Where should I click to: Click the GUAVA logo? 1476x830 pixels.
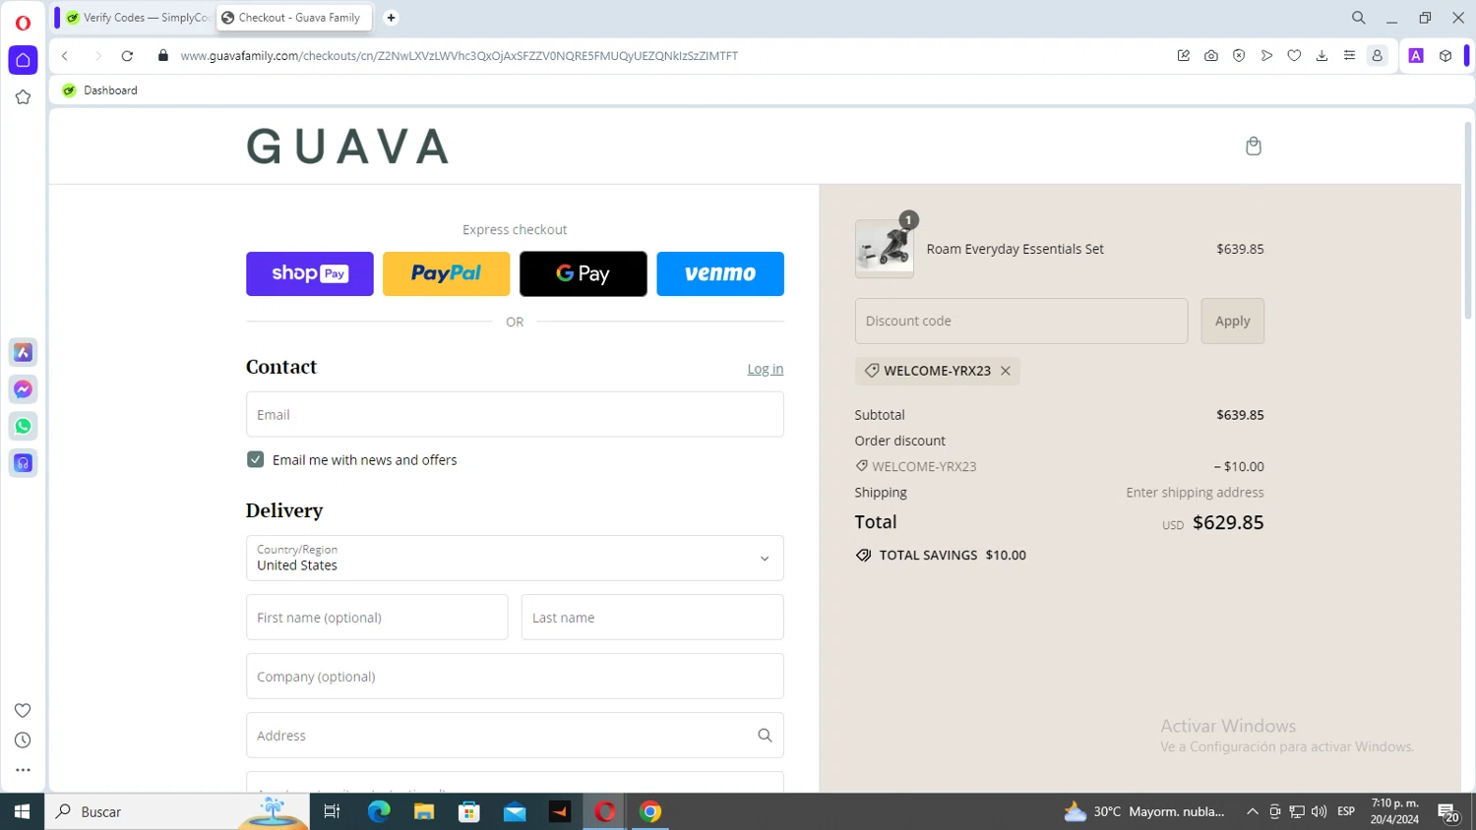pos(347,147)
